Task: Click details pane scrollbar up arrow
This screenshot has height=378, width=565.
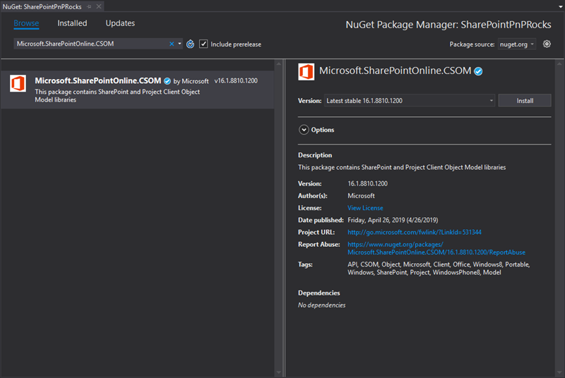Action: pos(559,63)
